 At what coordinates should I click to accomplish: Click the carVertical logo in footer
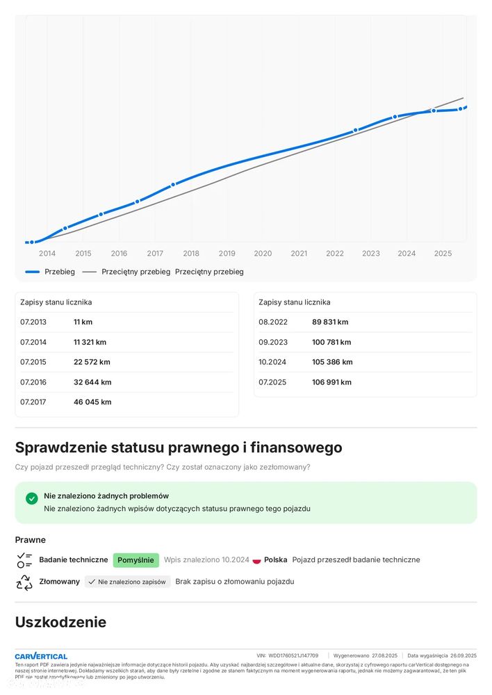41,656
